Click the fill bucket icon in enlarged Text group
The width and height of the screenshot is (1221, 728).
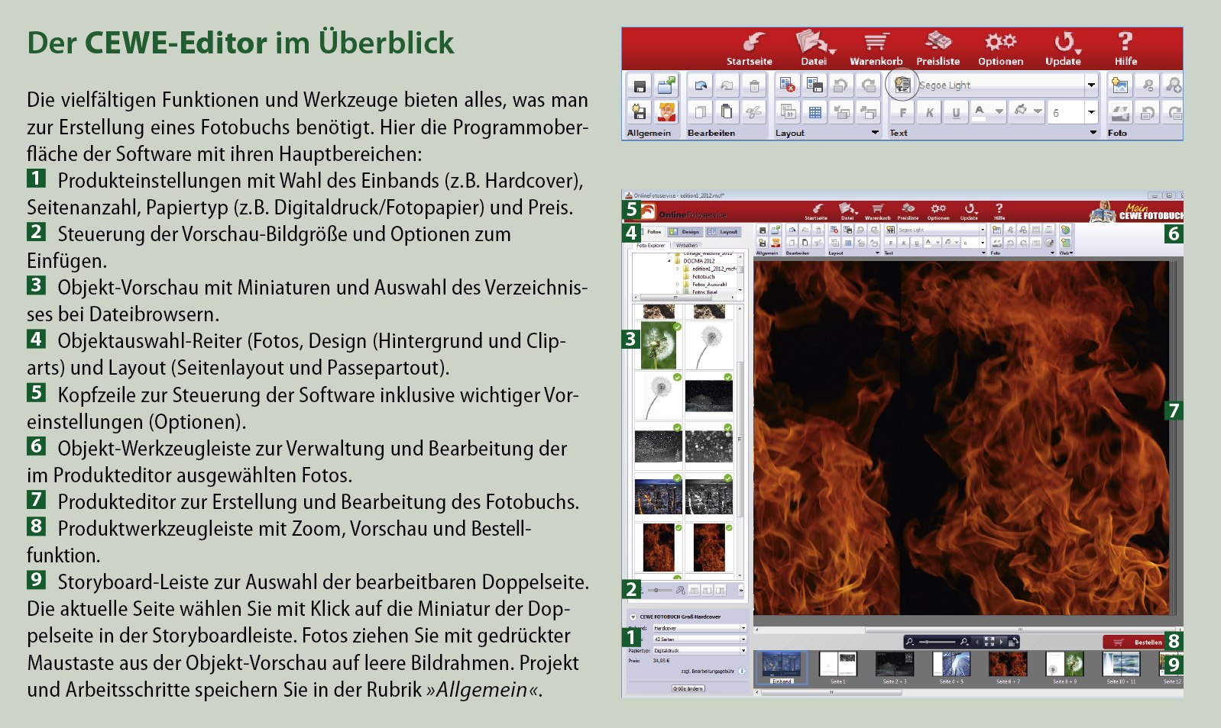pos(1021,111)
